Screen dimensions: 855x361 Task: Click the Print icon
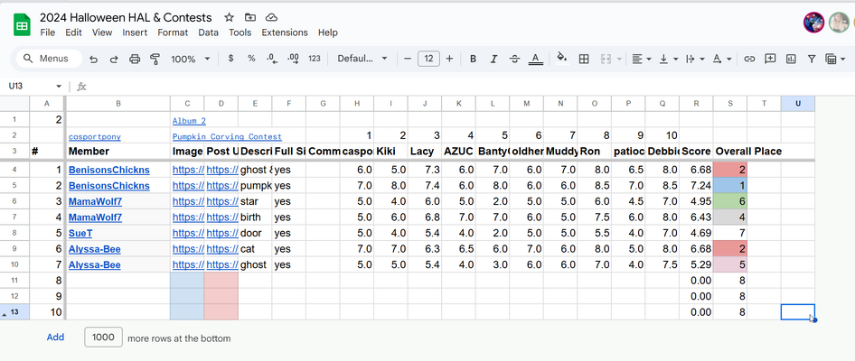click(x=135, y=59)
